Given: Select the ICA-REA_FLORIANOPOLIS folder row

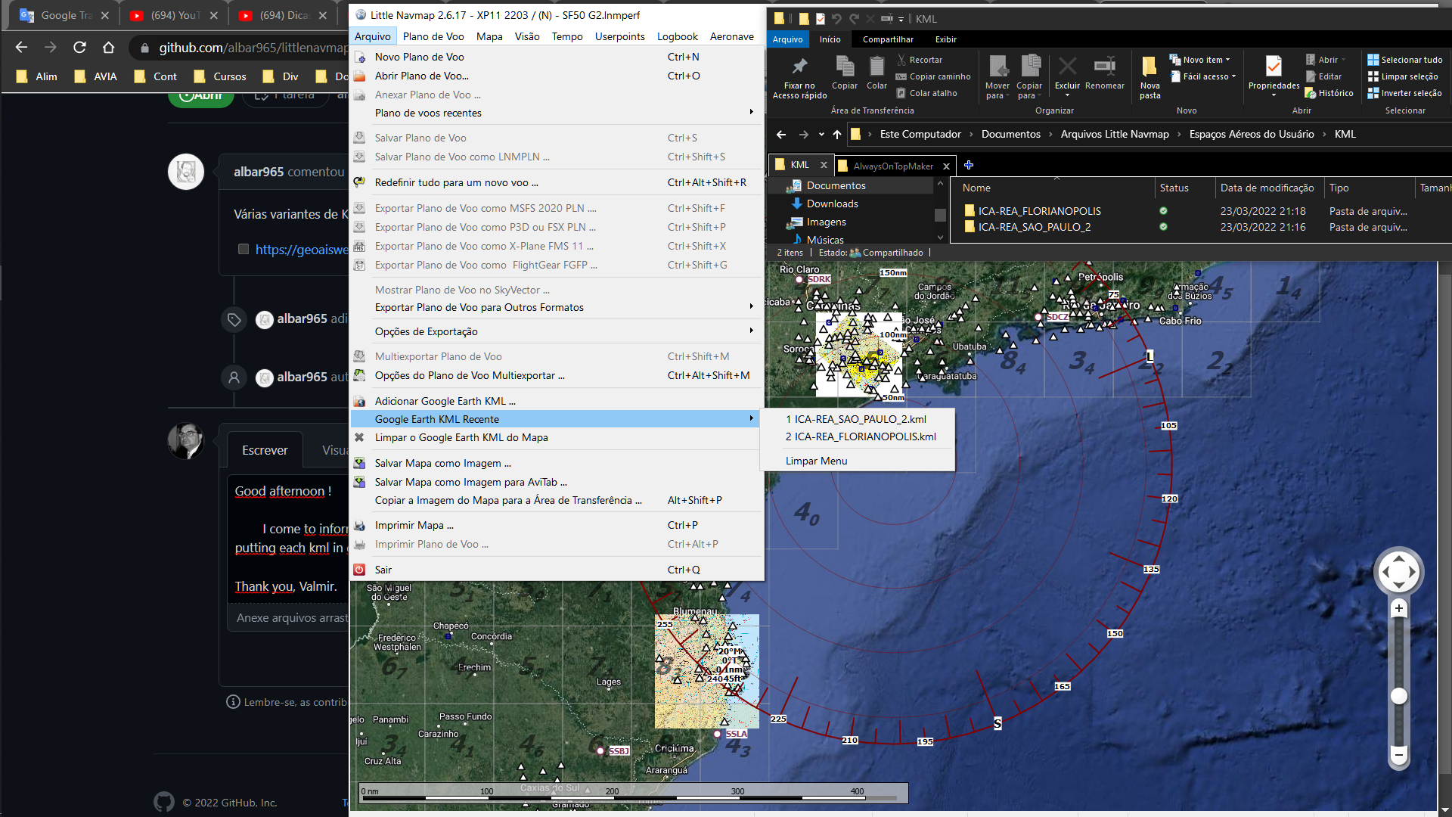Looking at the screenshot, I should point(1202,211).
